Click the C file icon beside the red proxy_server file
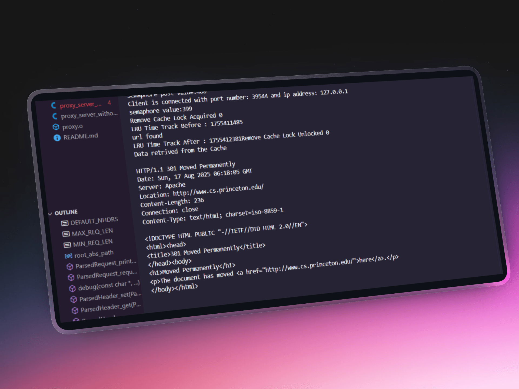This screenshot has height=389, width=519. [54, 105]
